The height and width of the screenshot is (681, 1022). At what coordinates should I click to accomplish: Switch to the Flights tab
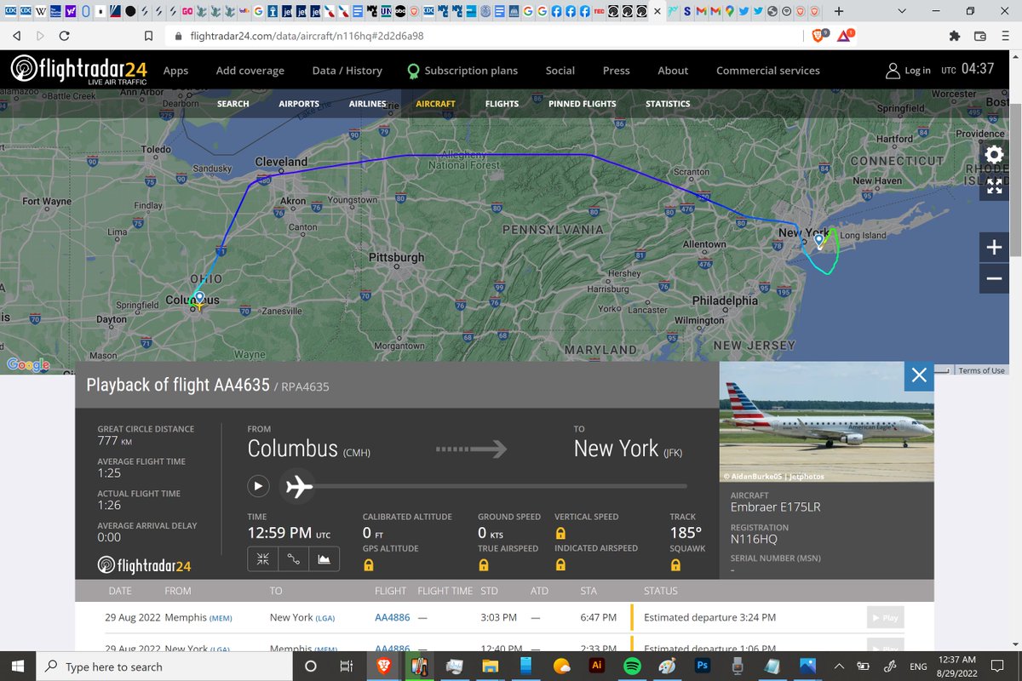click(502, 104)
